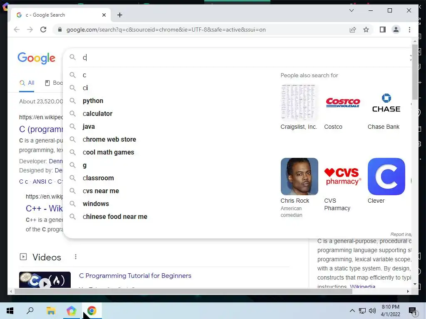The image size is (426, 319).
Task: Click Chrome icon in taskbar
Action: tap(92, 311)
